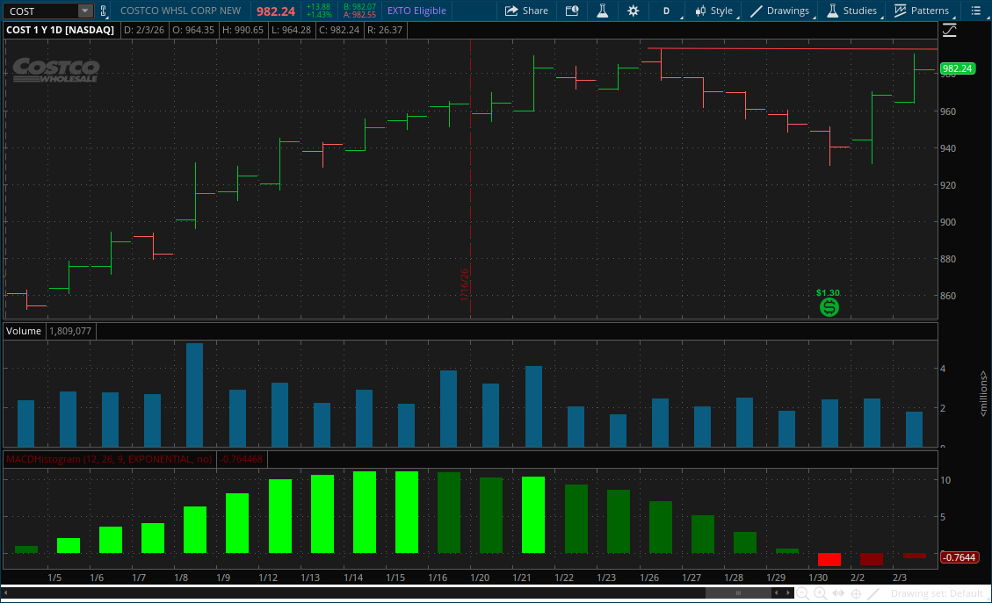This screenshot has height=603, width=992.
Task: Click the horizontal time scrollbar thumb
Action: (x=738, y=592)
